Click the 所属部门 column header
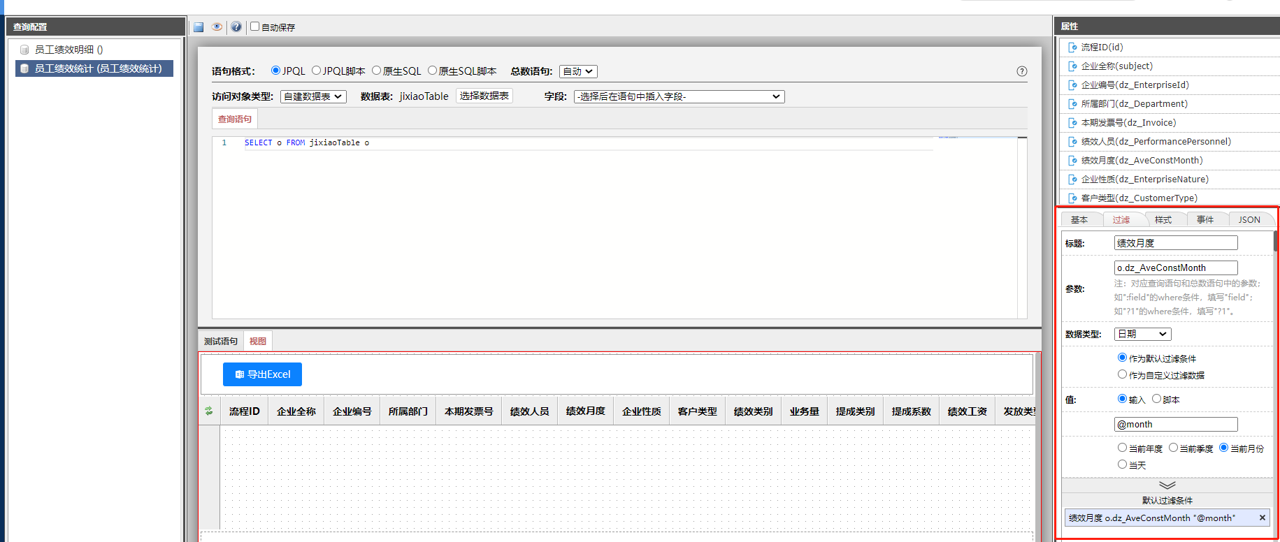This screenshot has height=542, width=1280. [408, 411]
